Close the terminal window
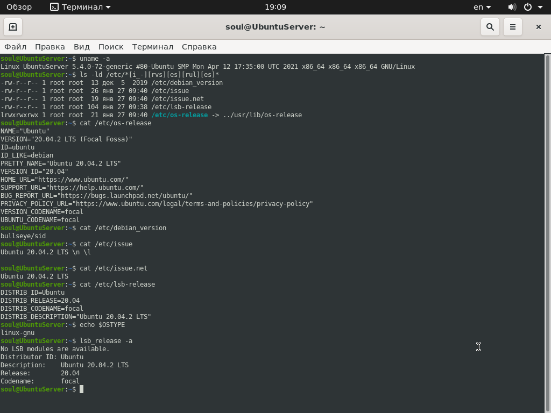551x413 pixels. click(x=538, y=27)
